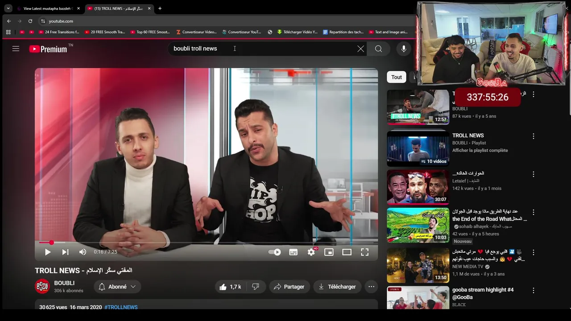Enable theater mode view
Viewport: 571px width, 321px height.
[347, 252]
